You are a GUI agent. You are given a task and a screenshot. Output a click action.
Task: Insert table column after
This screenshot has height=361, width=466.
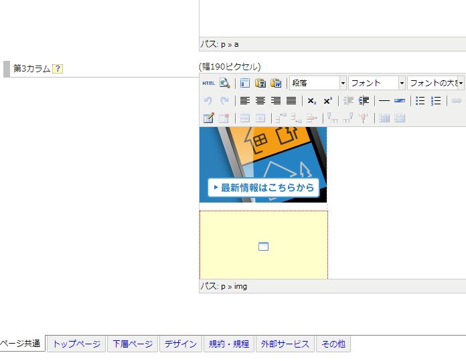click(348, 118)
